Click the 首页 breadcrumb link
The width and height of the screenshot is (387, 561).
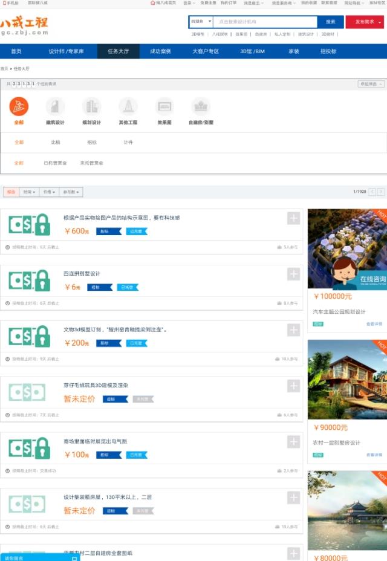pyautogui.click(x=4, y=69)
